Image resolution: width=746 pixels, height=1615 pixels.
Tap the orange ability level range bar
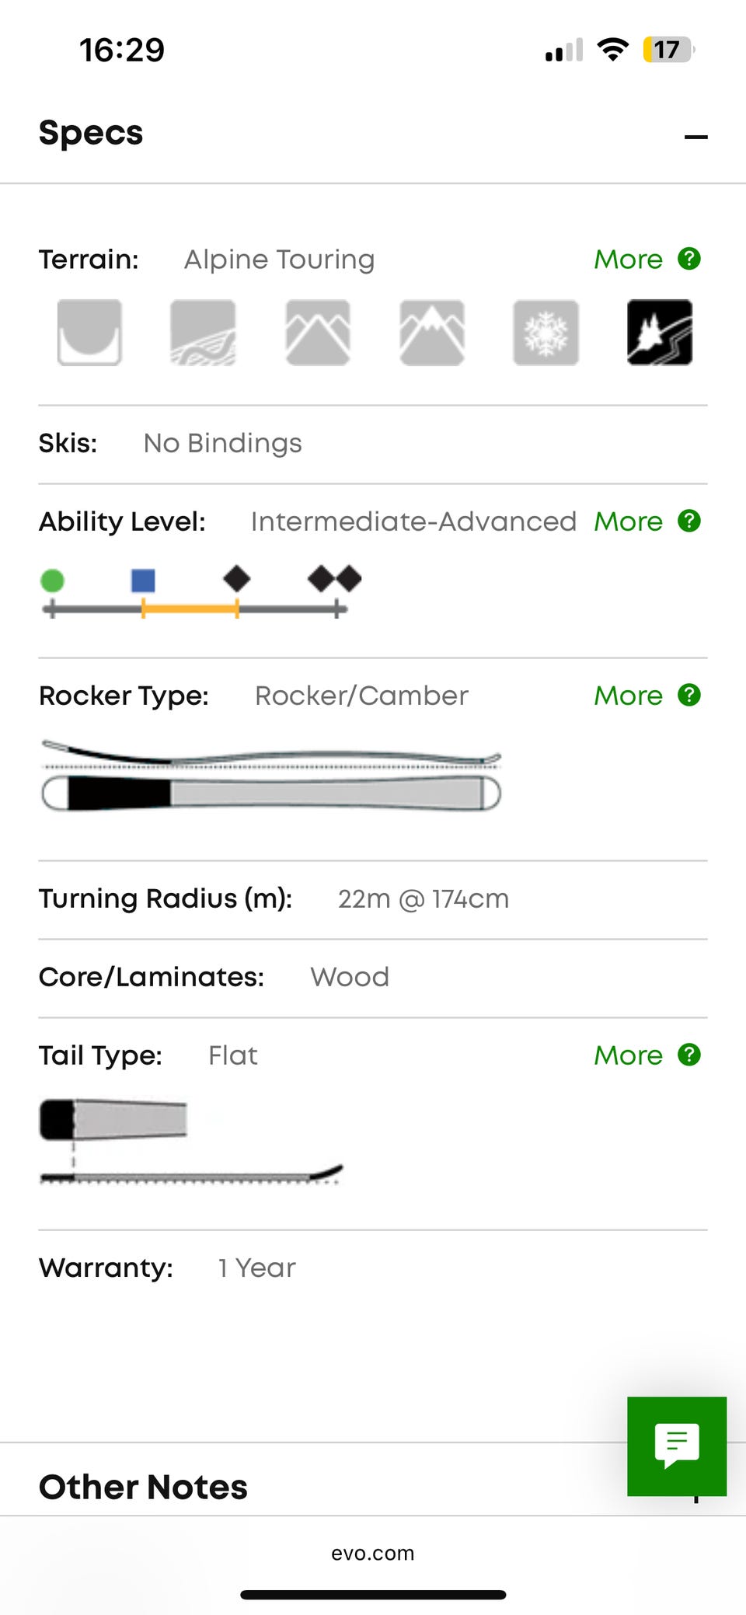pos(190,609)
